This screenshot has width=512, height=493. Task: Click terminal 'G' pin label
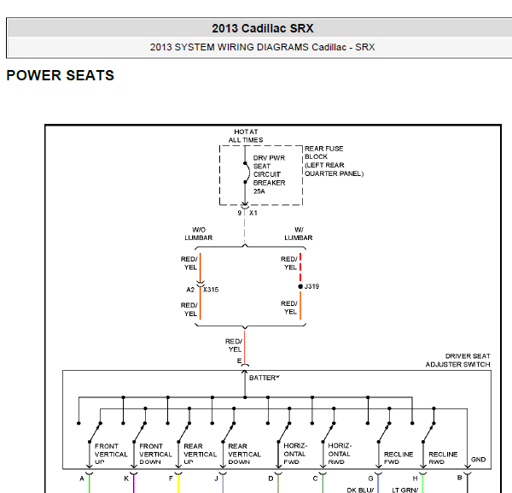click(370, 478)
